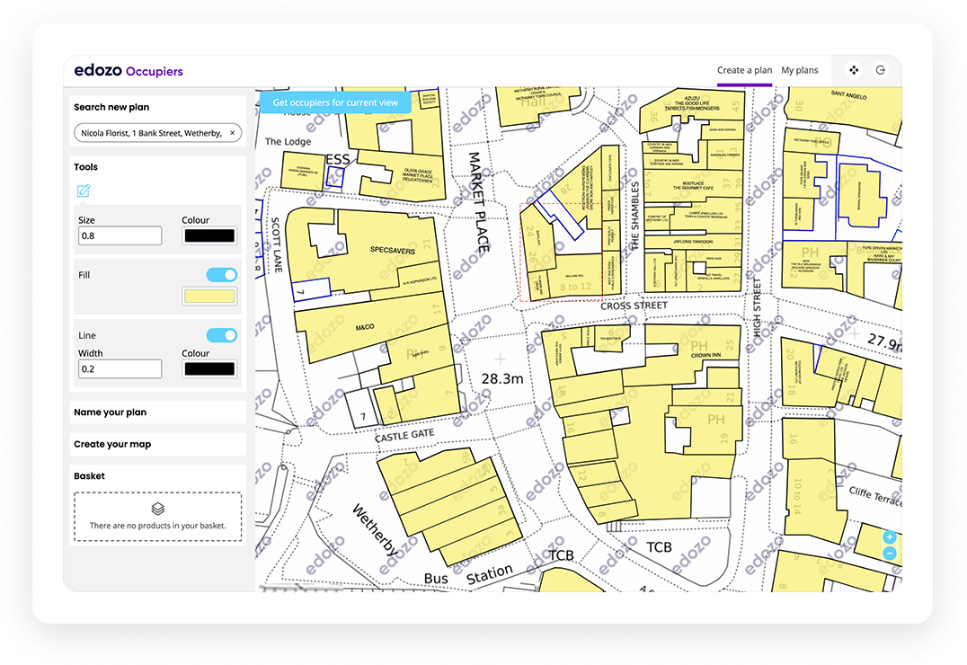Click the CASTLE GATE street label
Screen dimensions: 967x665
click(x=404, y=435)
